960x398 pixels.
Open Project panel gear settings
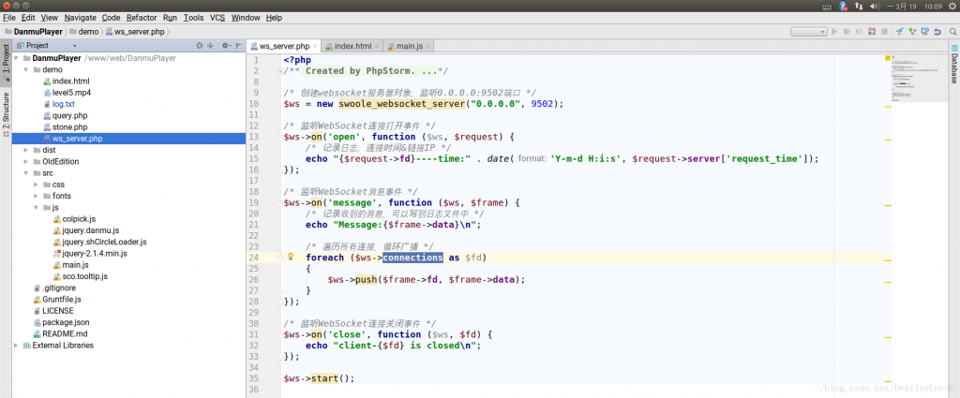[226, 45]
